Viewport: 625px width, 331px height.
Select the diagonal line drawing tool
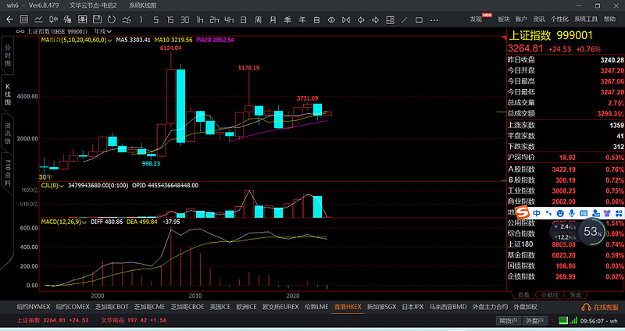point(405,20)
